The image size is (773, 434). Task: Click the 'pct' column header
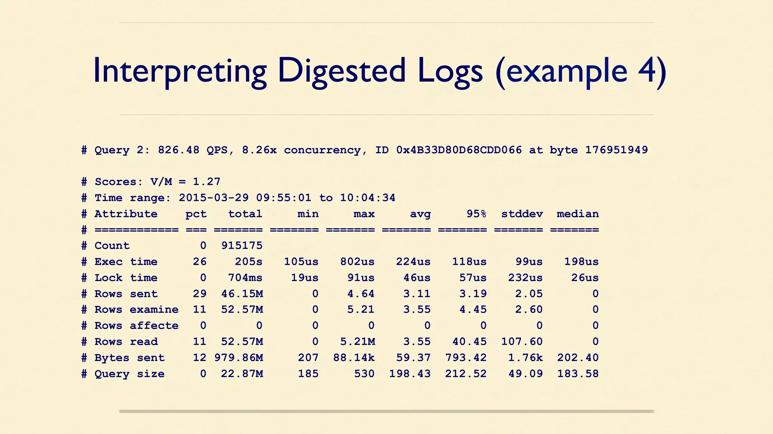click(x=196, y=215)
